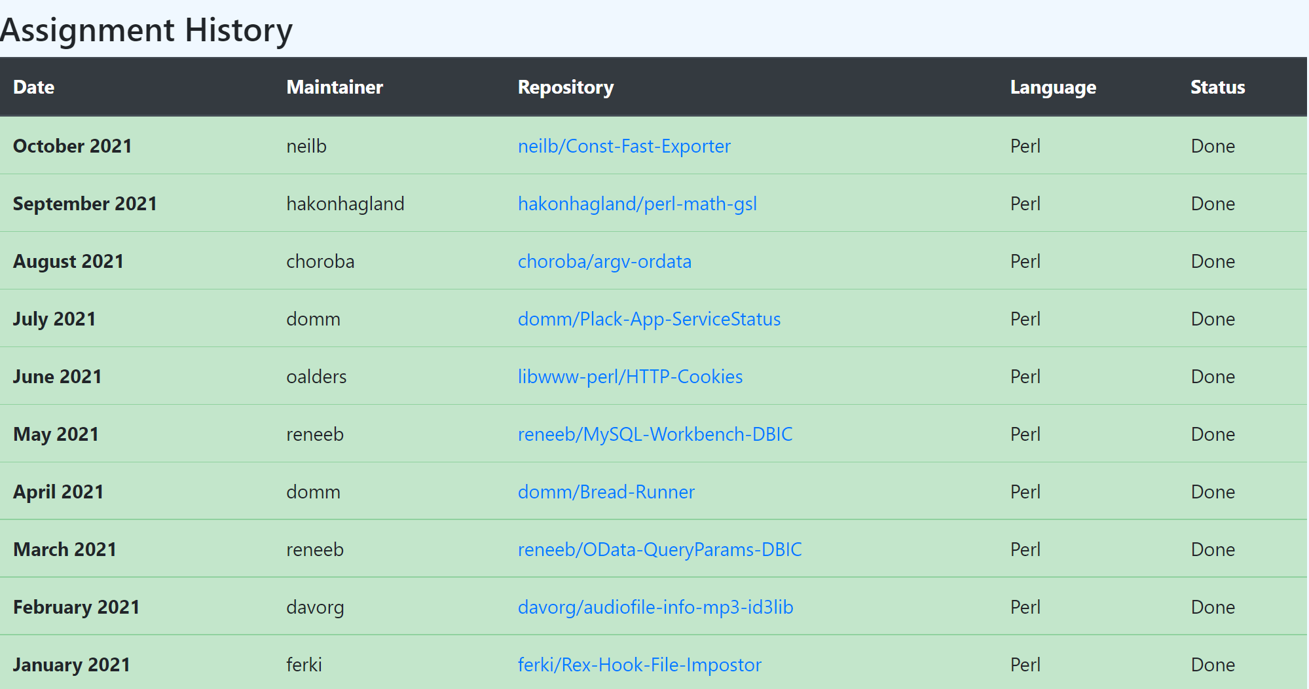Open the reneeb/OData-QueryParams-DBIC repository link
Viewport: 1309px width, 689px height.
coord(659,549)
